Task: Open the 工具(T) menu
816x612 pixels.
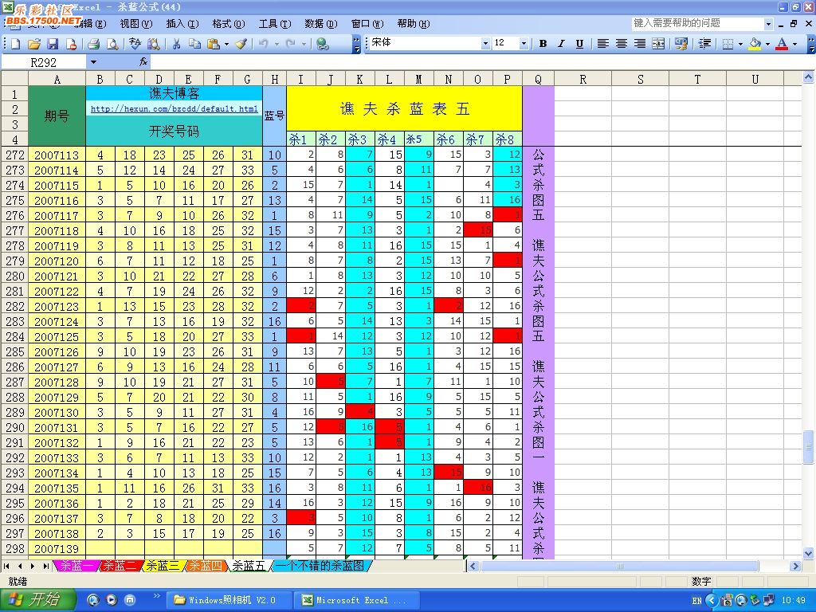Action: pyautogui.click(x=275, y=23)
